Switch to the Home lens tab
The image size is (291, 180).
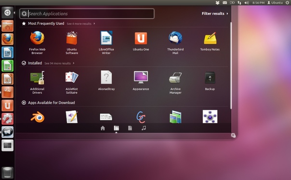click(103, 128)
